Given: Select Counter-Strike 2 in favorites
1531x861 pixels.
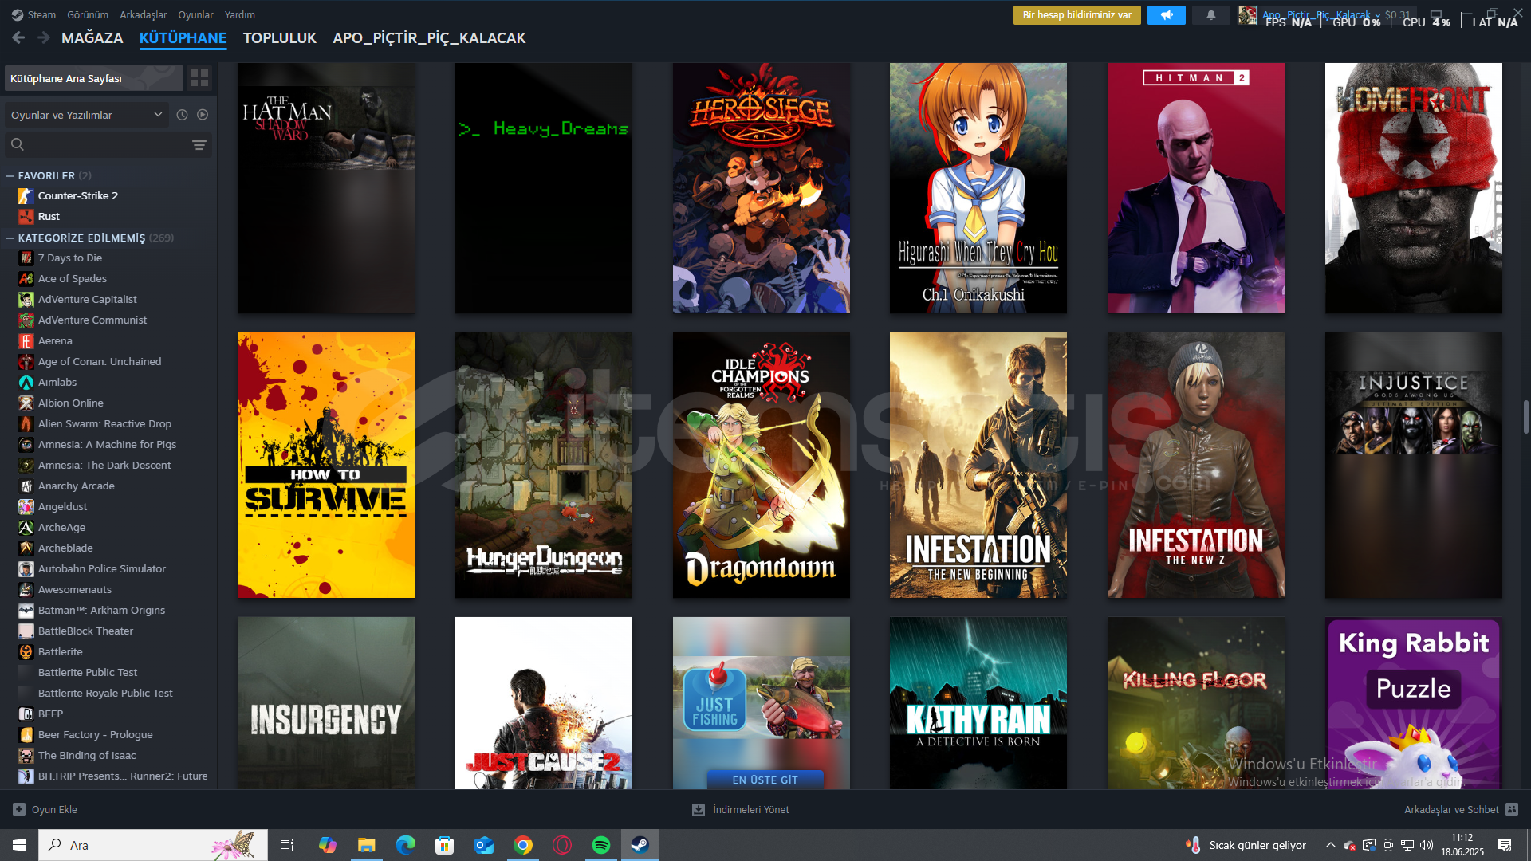Looking at the screenshot, I should coord(78,195).
